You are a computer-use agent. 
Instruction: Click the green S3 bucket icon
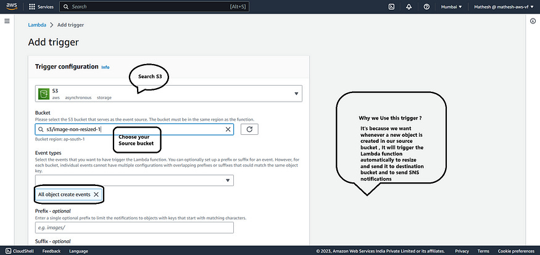pos(44,94)
